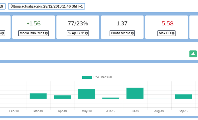Select the Mar-19 bar in chart
The width and height of the screenshot is (198, 120).
[38, 96]
